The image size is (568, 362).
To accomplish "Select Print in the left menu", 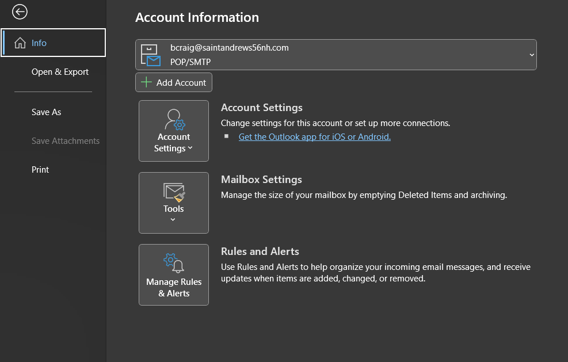I will [x=40, y=170].
